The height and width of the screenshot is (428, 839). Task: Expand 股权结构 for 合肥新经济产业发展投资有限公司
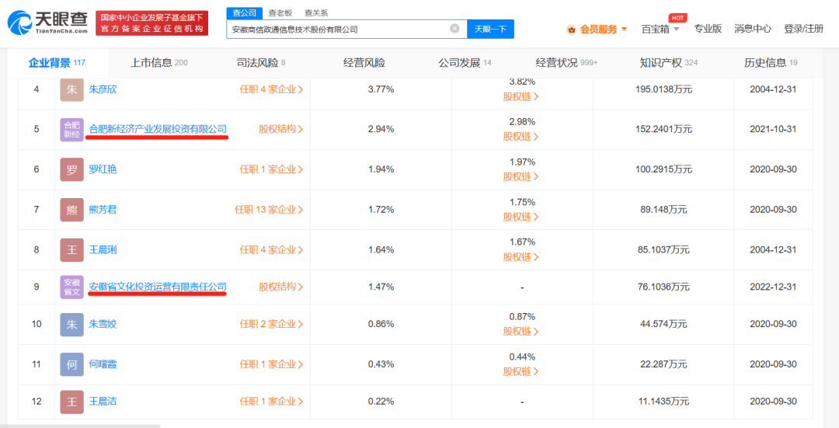tap(281, 129)
